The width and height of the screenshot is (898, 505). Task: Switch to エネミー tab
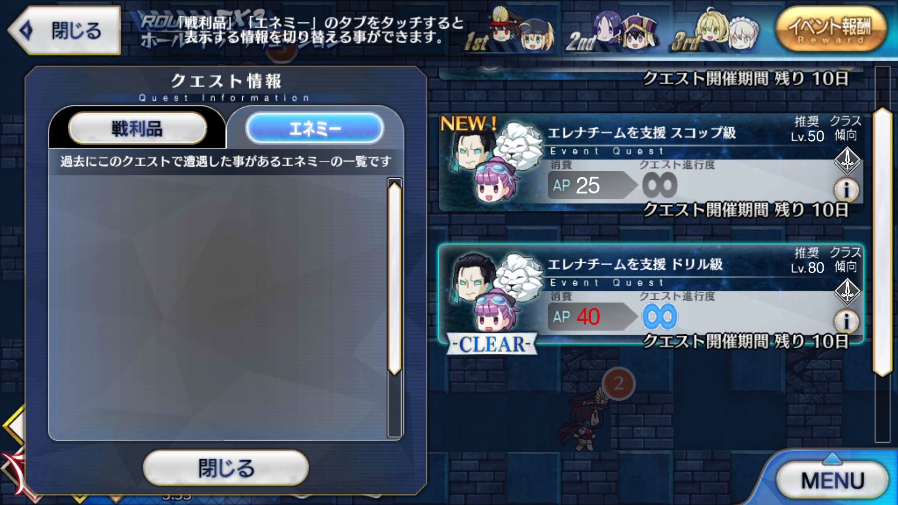point(315,128)
